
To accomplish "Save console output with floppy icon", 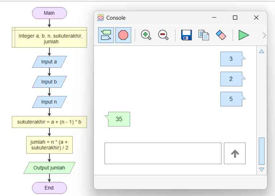I will pyautogui.click(x=186, y=35).
